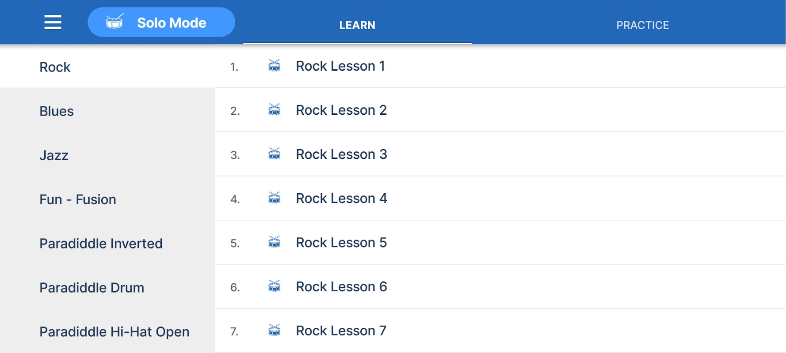Switch to the LEARN tab
The image size is (786, 353).
[x=357, y=25]
